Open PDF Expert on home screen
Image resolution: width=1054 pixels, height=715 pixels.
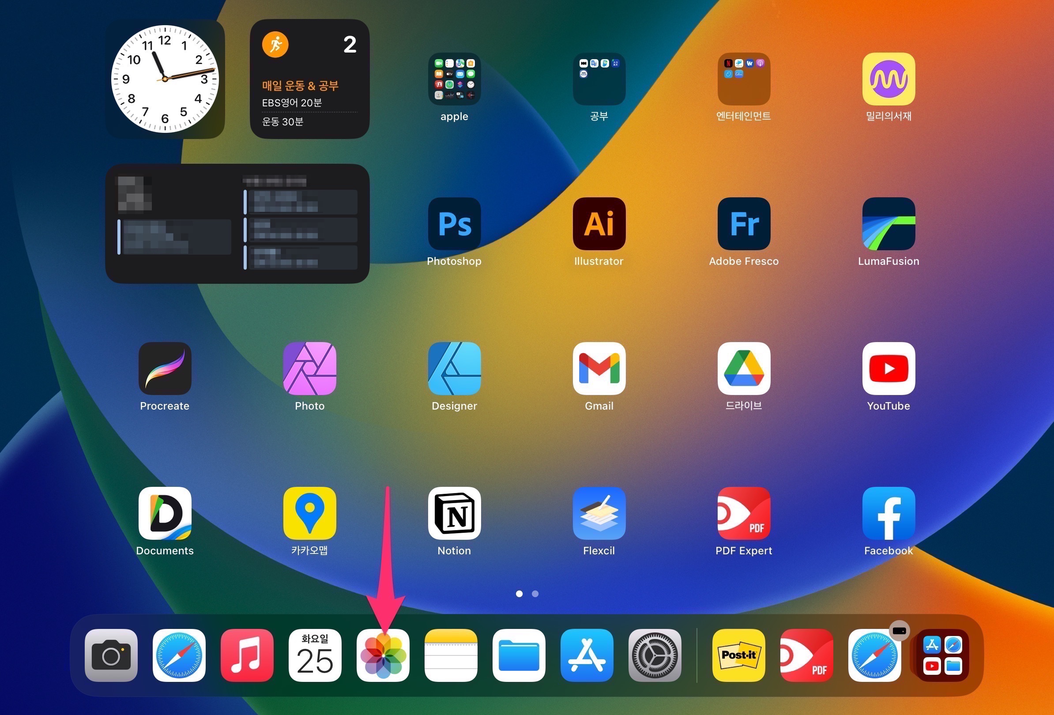[x=743, y=513]
